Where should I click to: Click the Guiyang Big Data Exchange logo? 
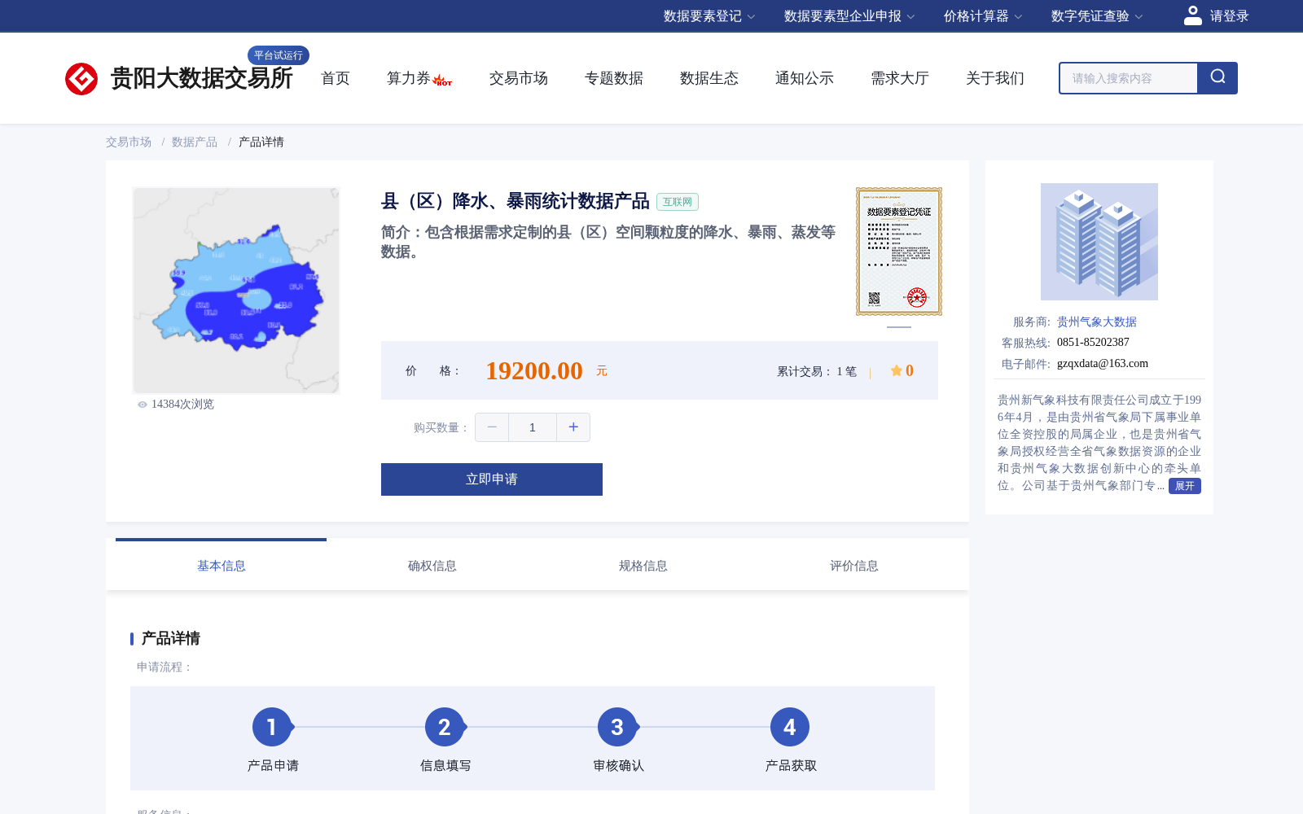pyautogui.click(x=178, y=78)
